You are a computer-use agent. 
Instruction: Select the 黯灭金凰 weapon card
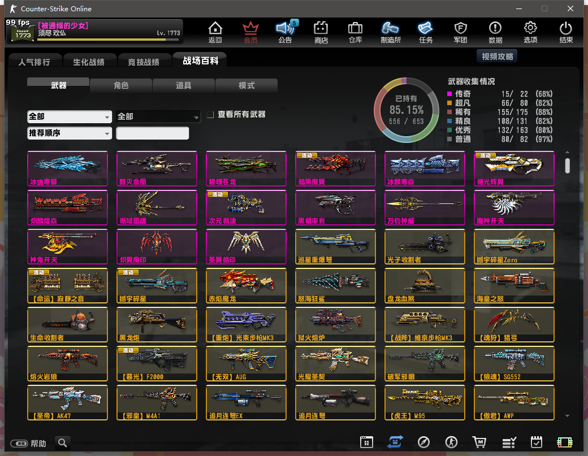tap(157, 168)
